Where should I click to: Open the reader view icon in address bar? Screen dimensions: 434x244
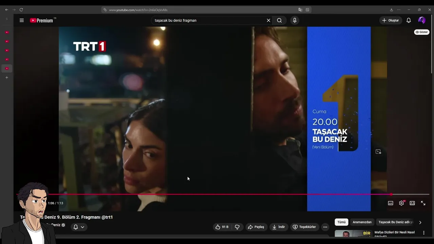(308, 10)
